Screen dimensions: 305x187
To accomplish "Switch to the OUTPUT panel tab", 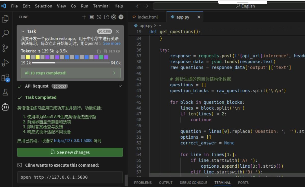I will pos(166,183).
